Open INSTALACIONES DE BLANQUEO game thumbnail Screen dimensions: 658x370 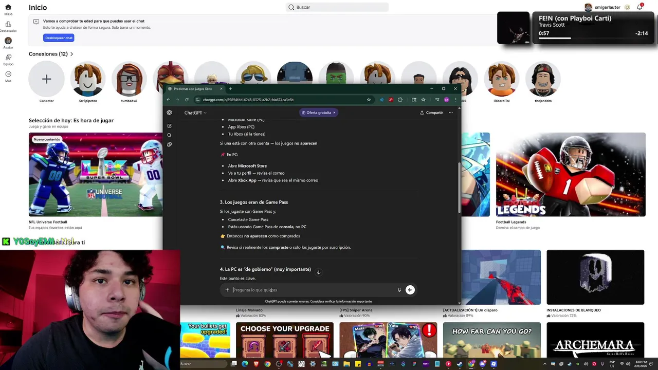click(595, 277)
